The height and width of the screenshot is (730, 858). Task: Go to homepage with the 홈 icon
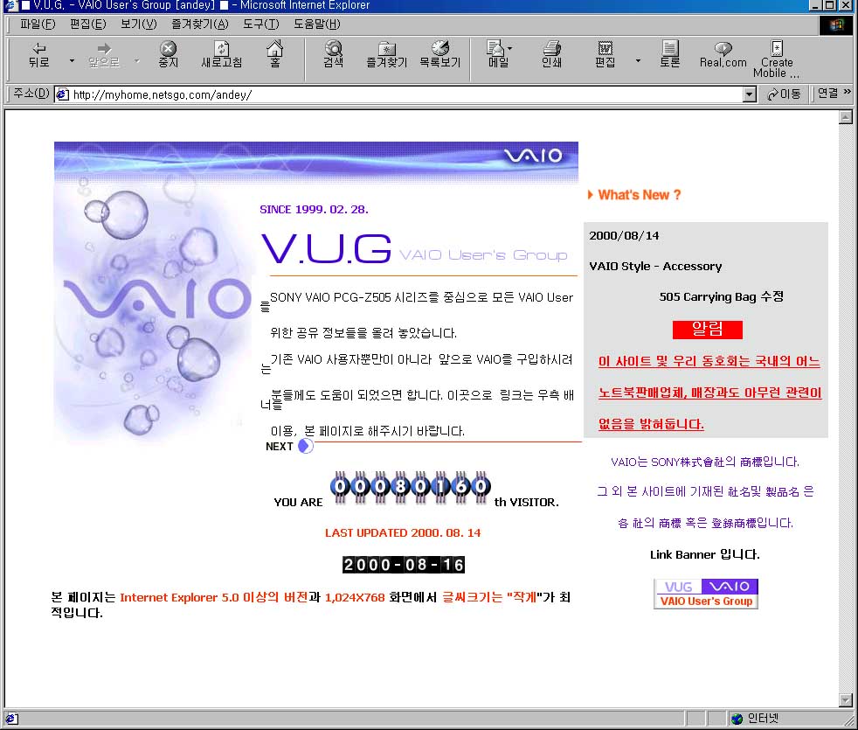[275, 54]
